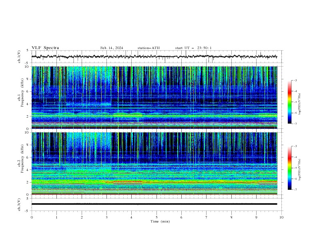
Task: Click the "VLF Spectra" plot title
Action: (x=45, y=48)
